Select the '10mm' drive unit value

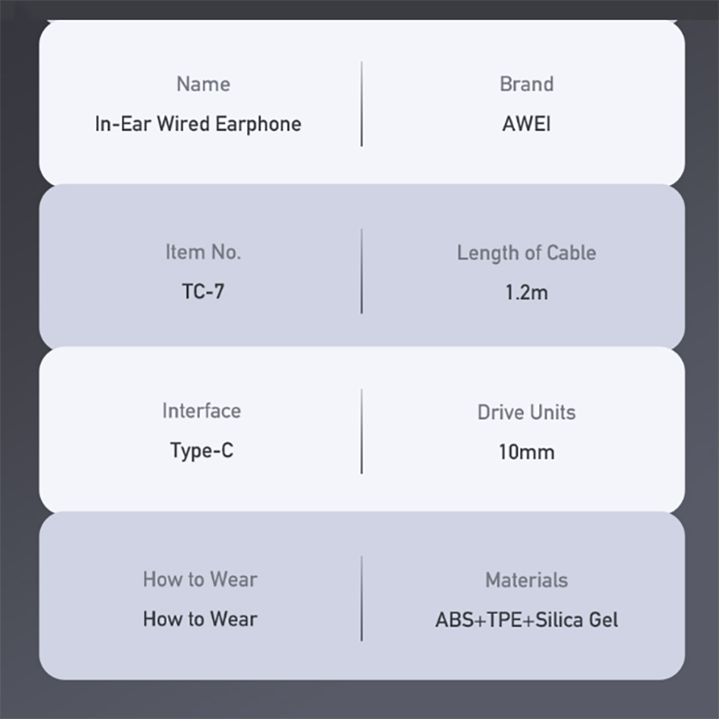tap(527, 451)
